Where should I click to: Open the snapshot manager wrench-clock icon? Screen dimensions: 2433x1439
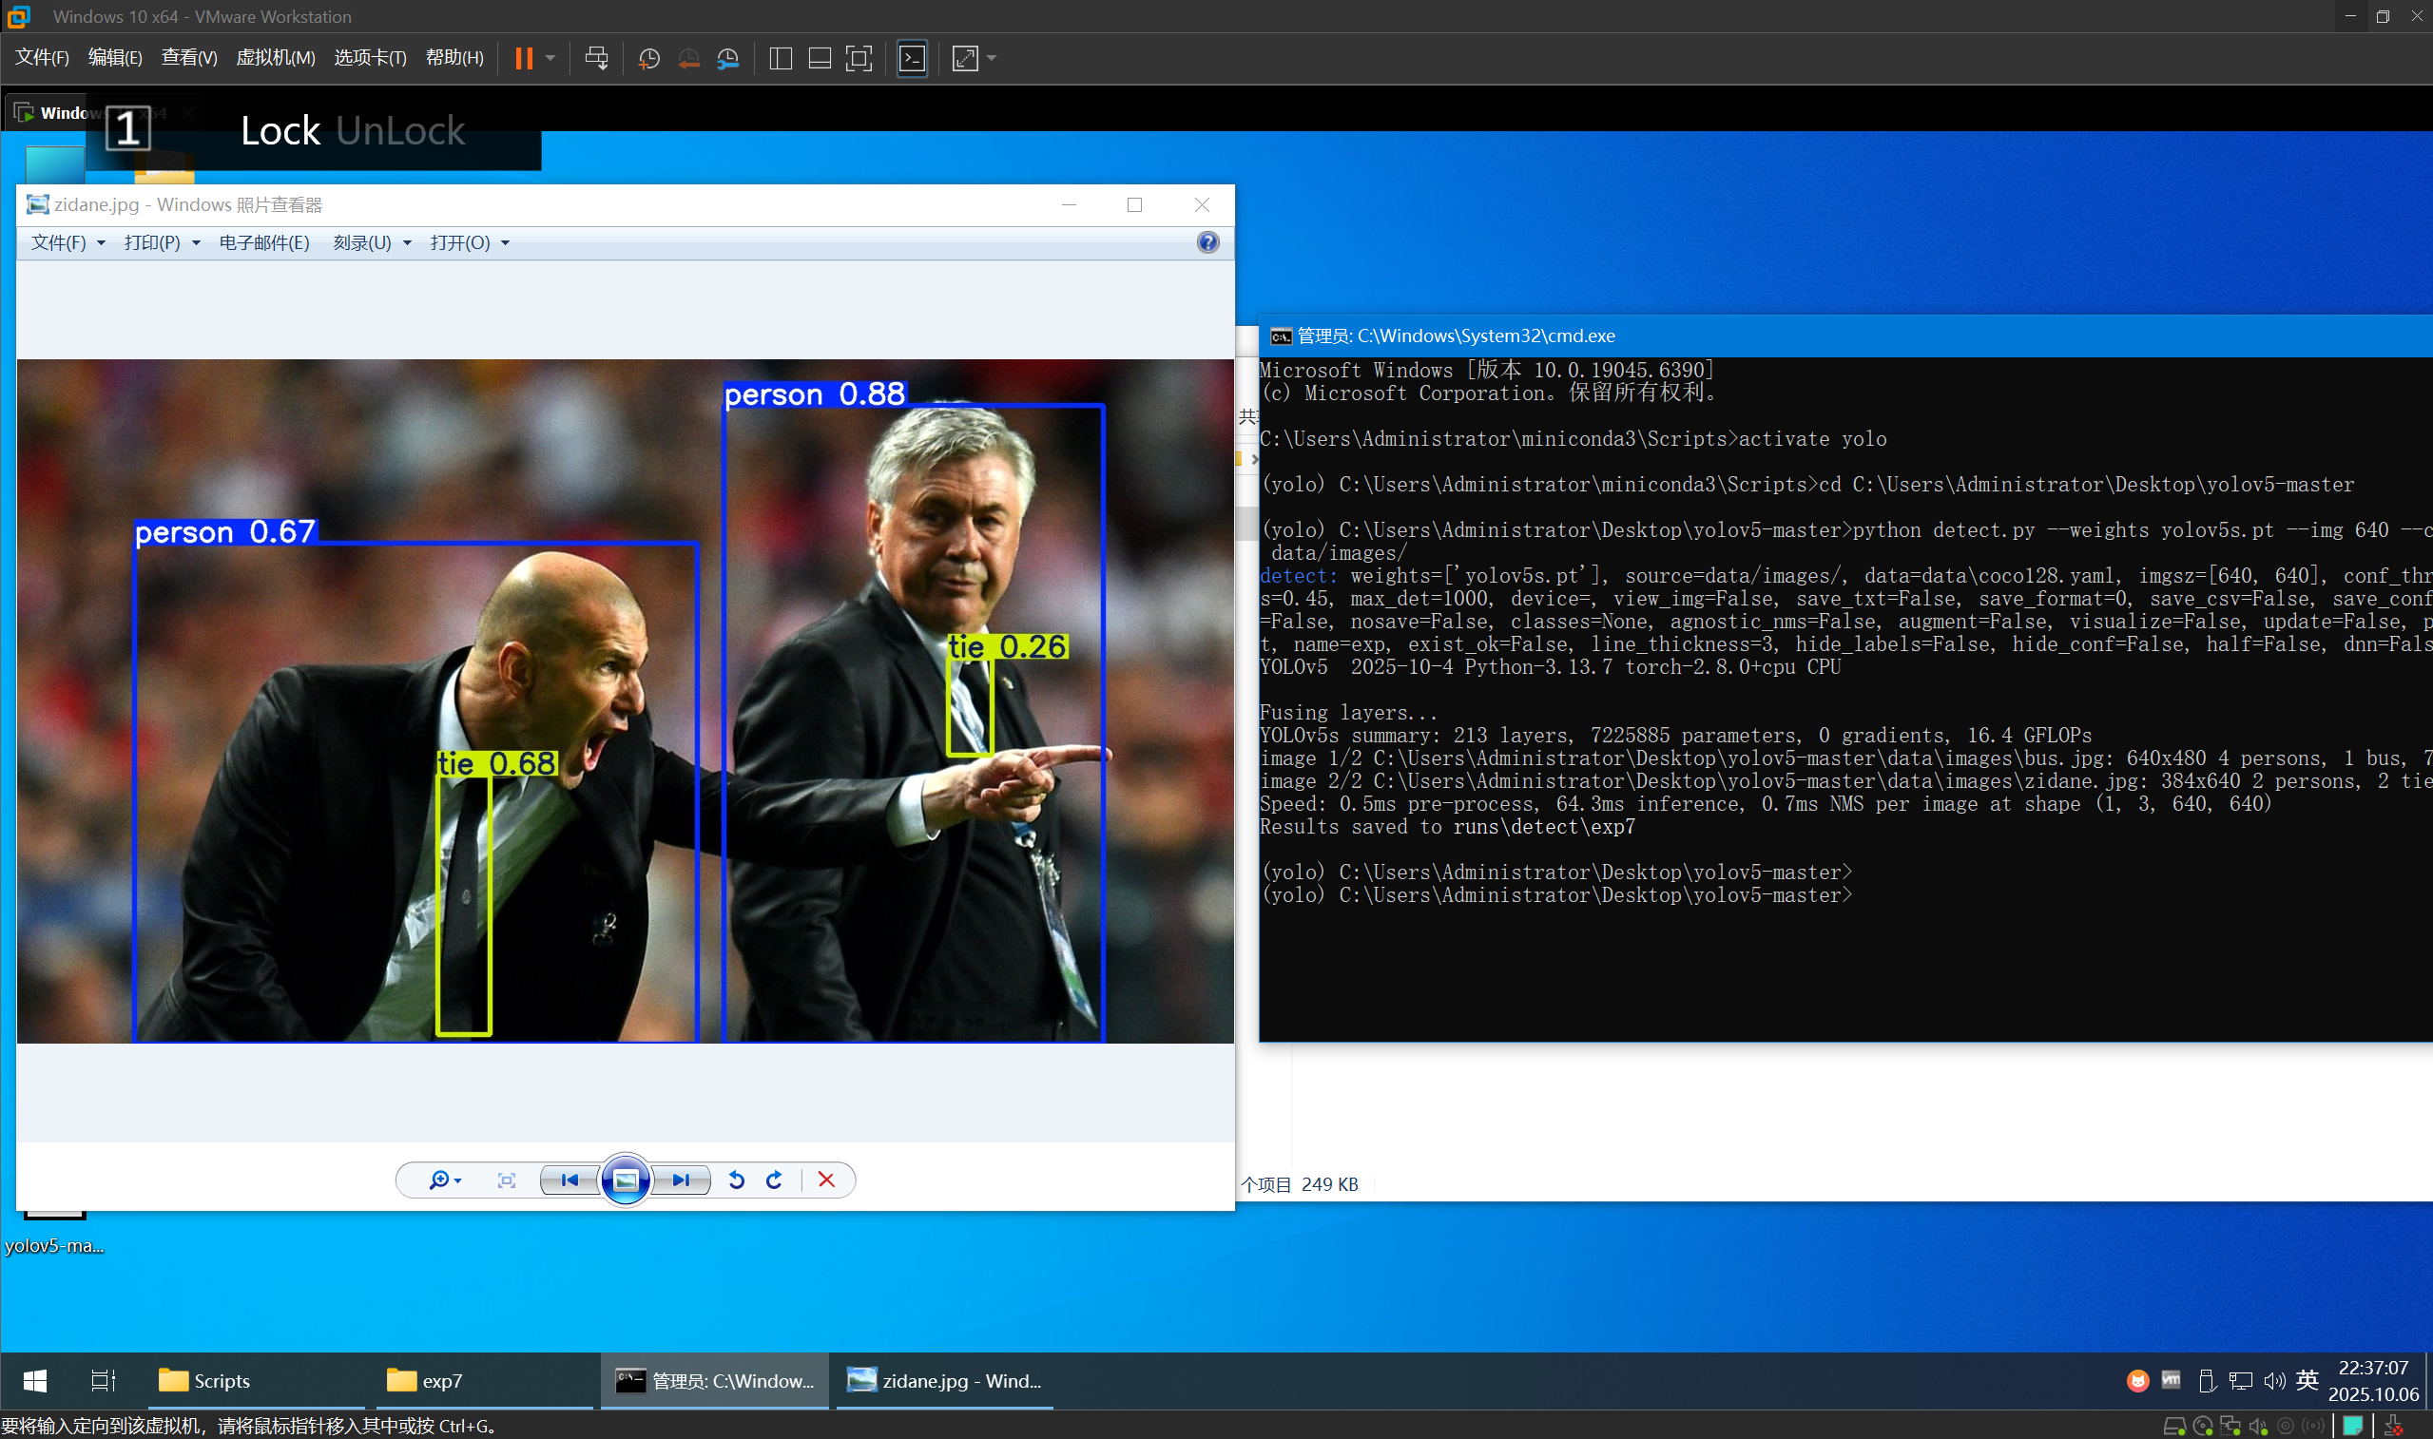click(727, 58)
